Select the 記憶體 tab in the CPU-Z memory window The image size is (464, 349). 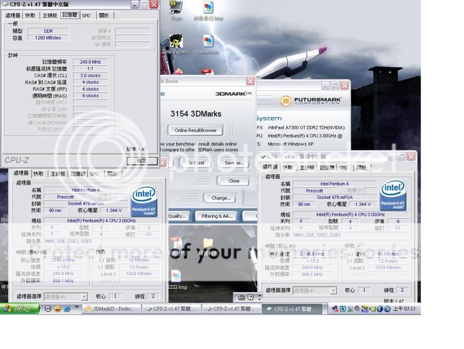[70, 15]
